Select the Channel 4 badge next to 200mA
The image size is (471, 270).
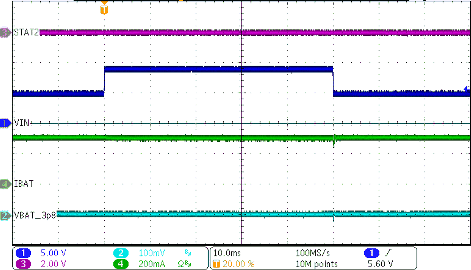(121, 264)
